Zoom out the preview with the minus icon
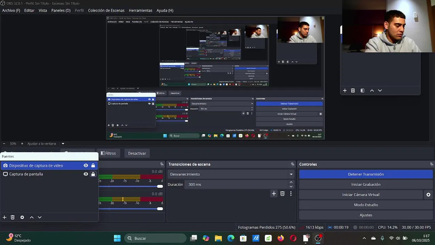 [x=4, y=144]
